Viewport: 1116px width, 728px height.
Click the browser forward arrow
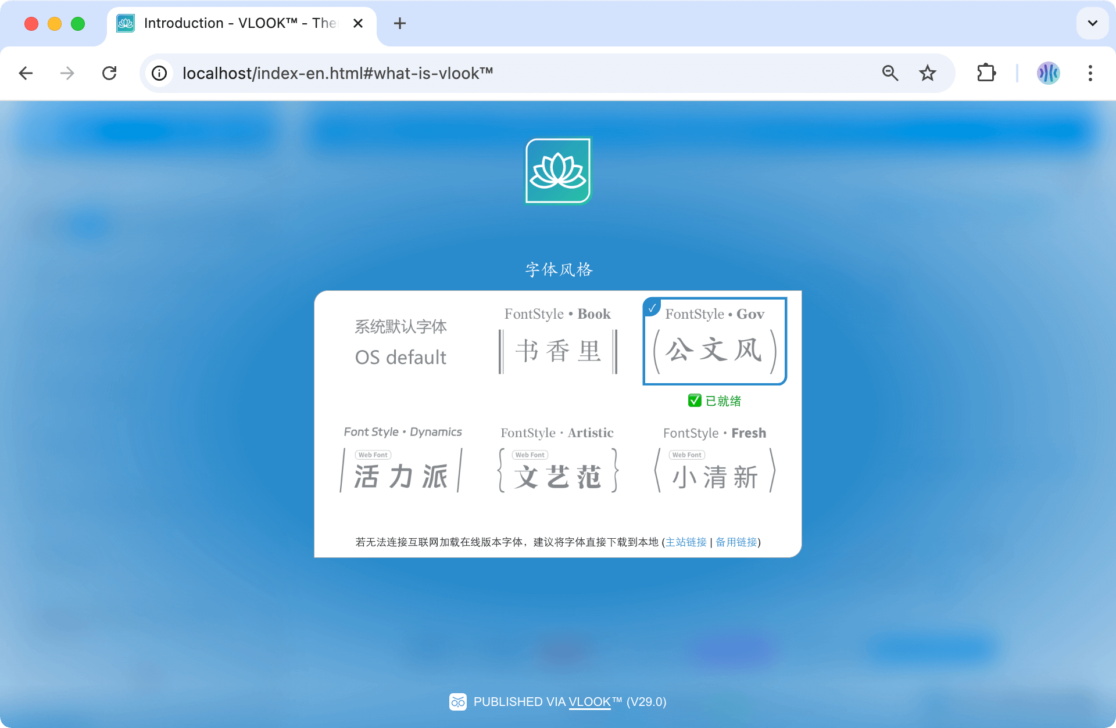coord(67,73)
